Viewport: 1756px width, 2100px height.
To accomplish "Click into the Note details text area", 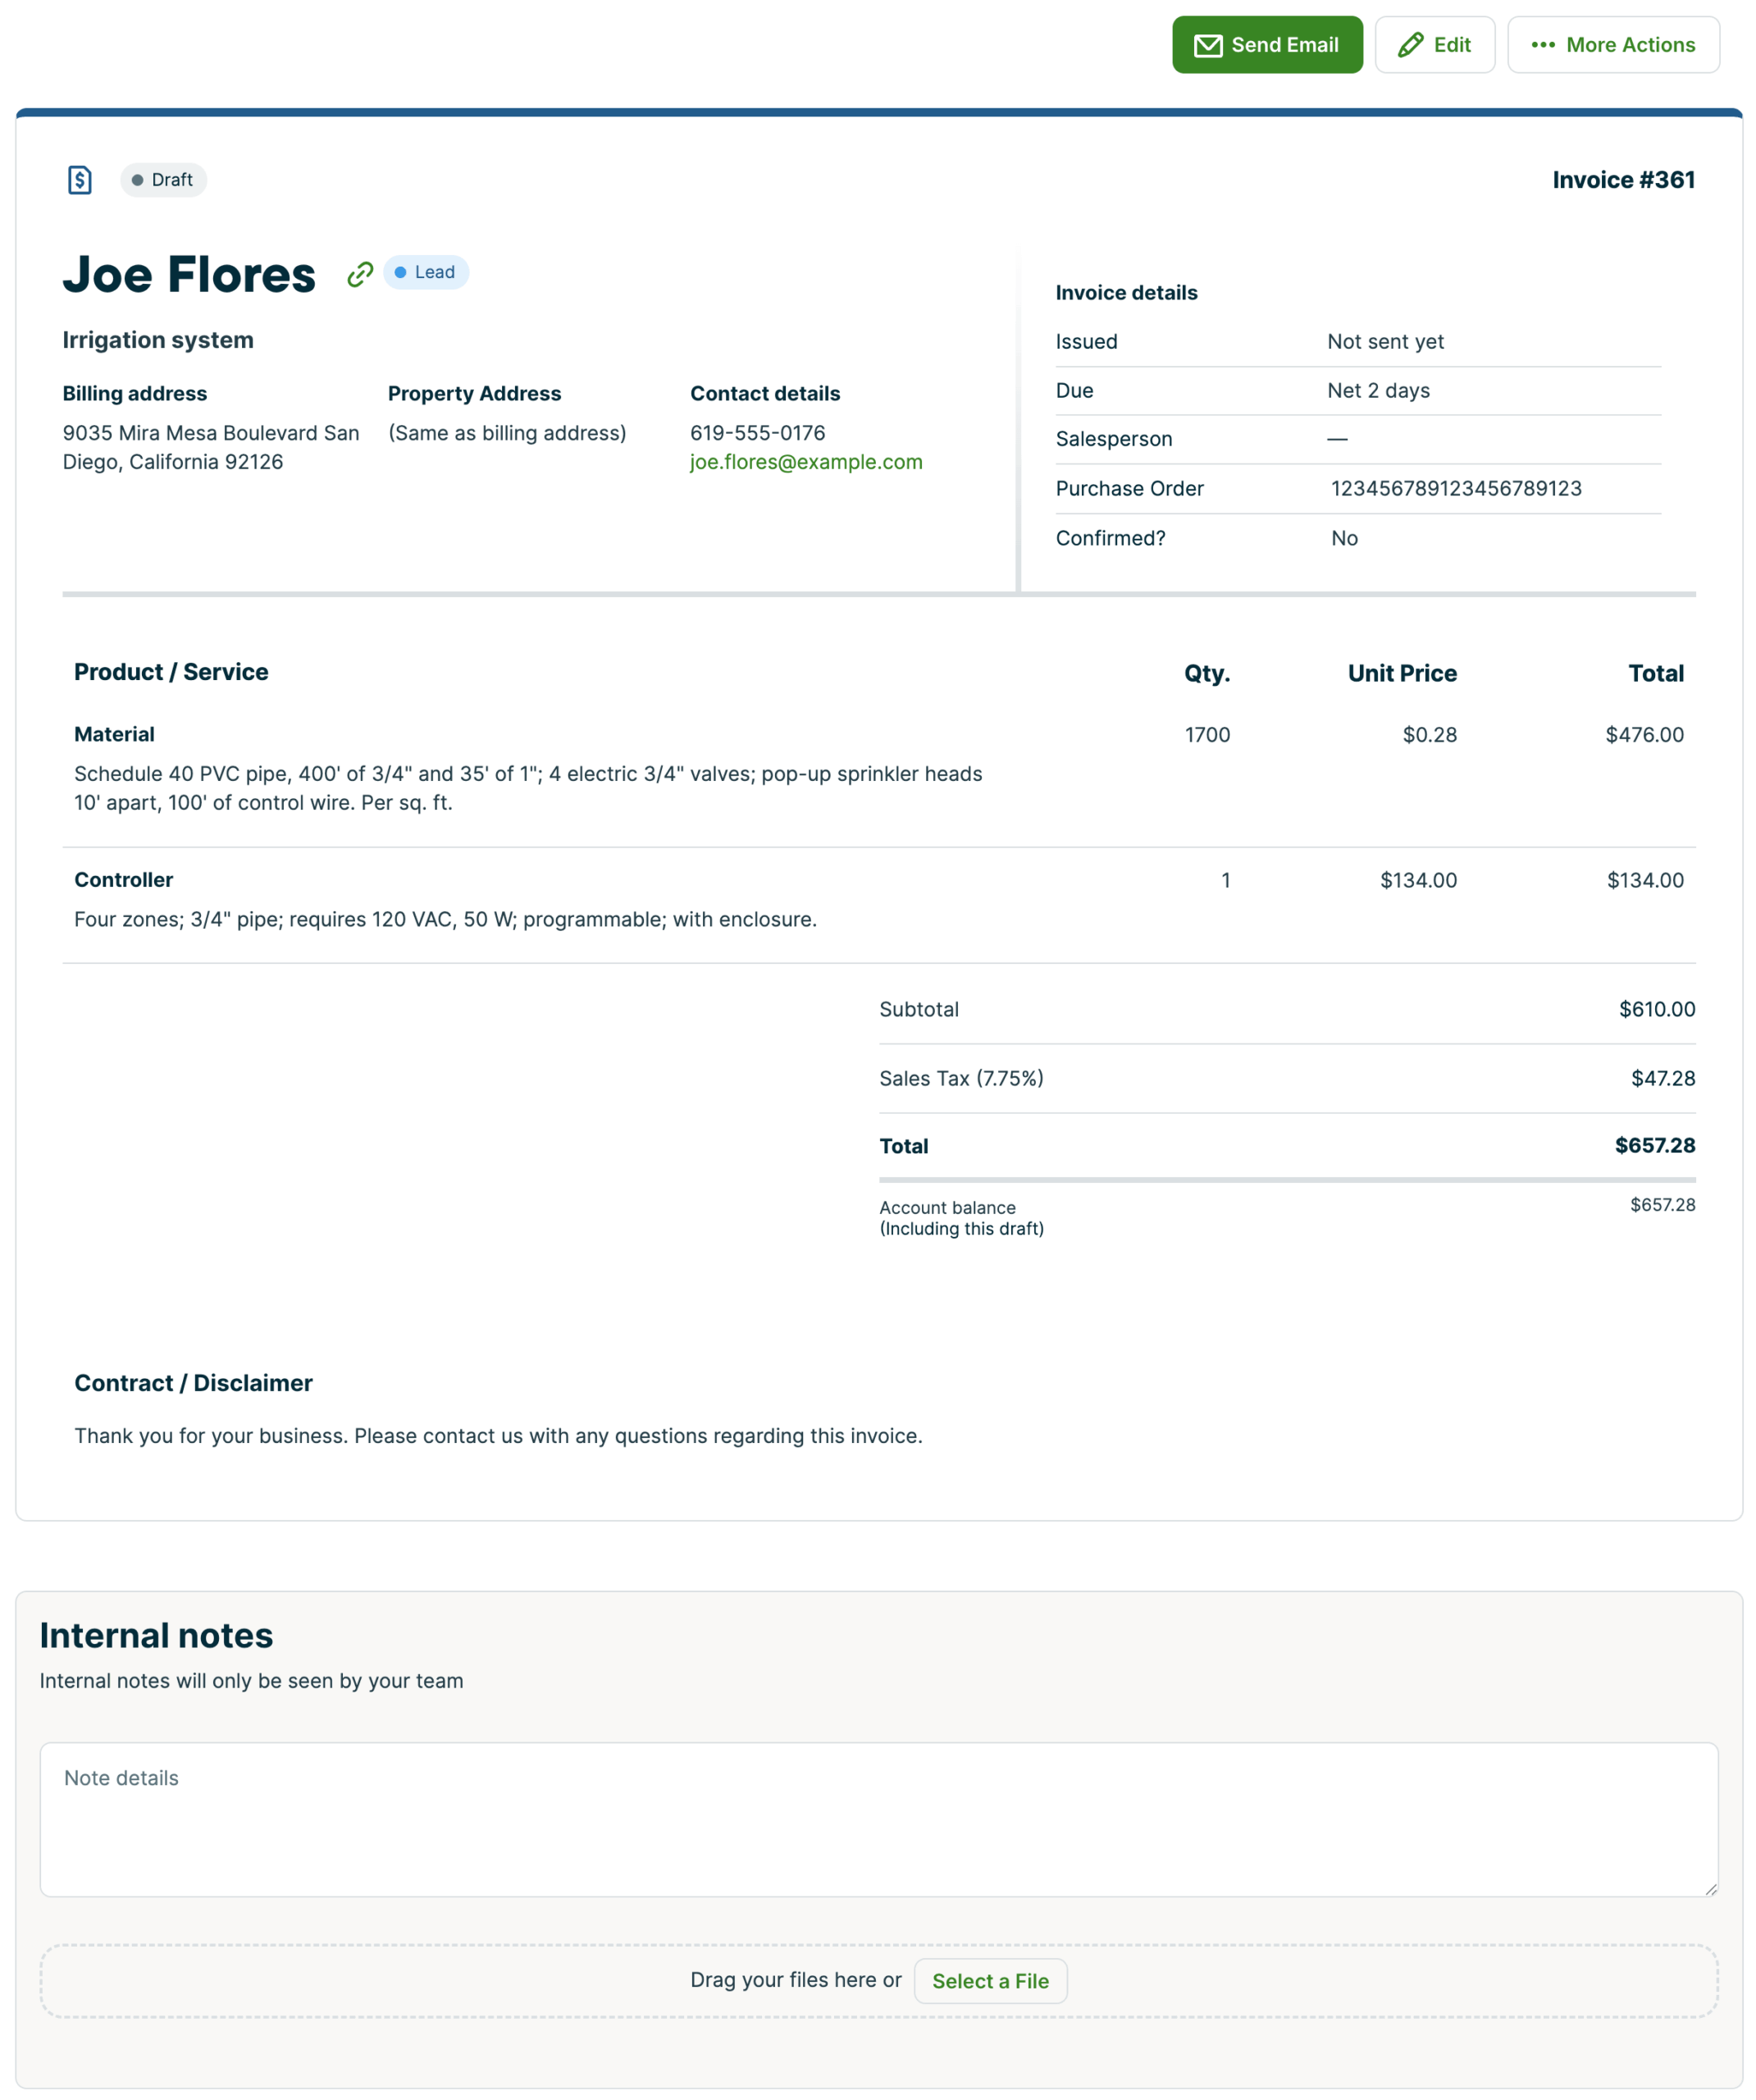I will click(x=878, y=1819).
